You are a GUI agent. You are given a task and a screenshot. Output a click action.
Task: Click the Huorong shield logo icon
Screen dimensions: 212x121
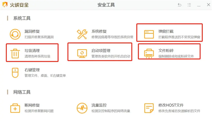pos(5,5)
